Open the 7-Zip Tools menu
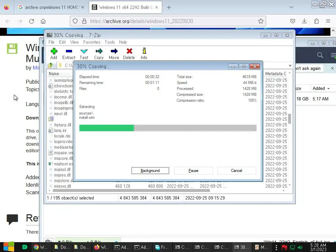This screenshot has height=252, width=336. coord(110,42)
